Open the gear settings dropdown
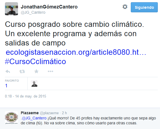Viewport: 160px width, 129px height. [125, 7]
